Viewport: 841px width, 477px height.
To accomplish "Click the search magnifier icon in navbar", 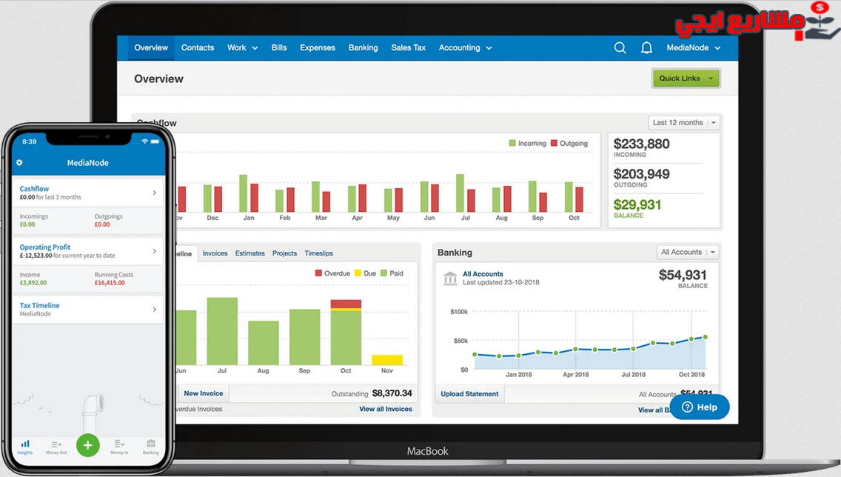I will (620, 47).
